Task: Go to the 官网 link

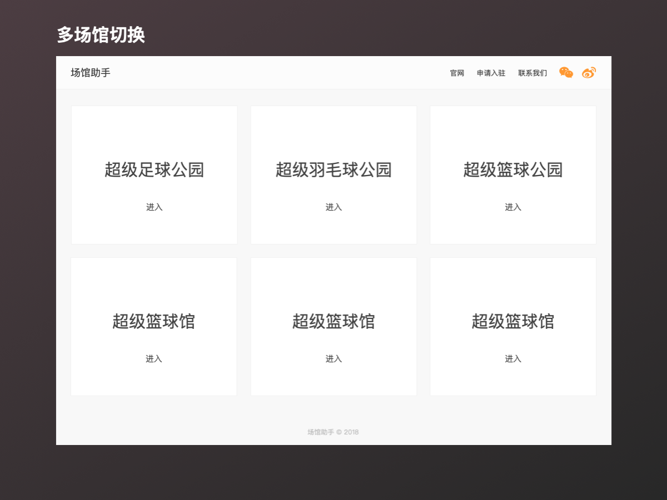Action: click(457, 73)
